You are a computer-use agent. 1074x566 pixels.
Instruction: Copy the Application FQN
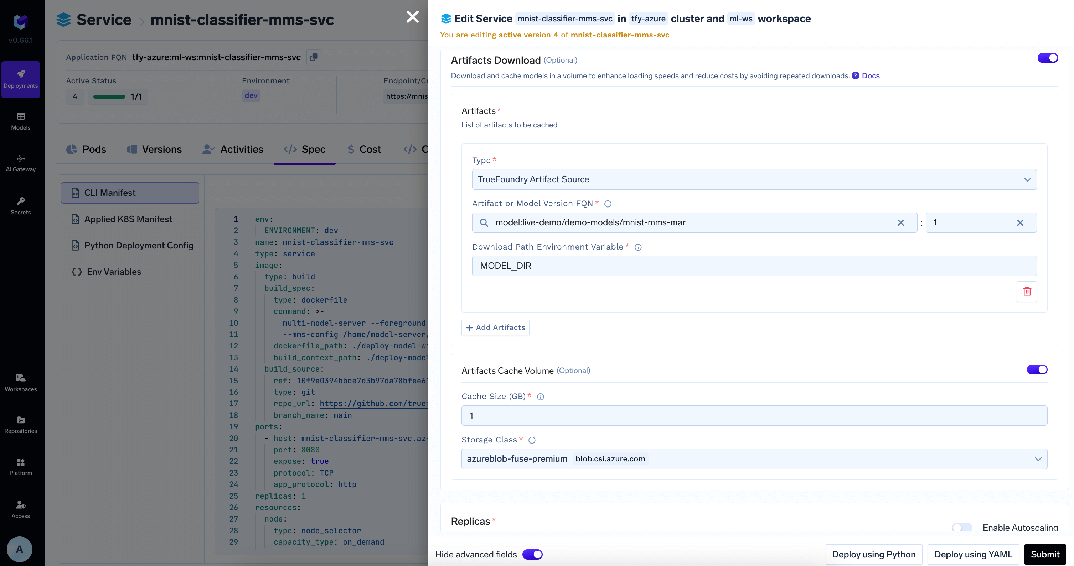coord(314,57)
